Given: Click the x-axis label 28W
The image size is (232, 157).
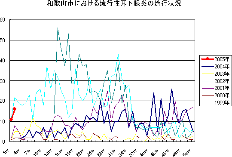Looking at the screenshot, I should point(101,152).
